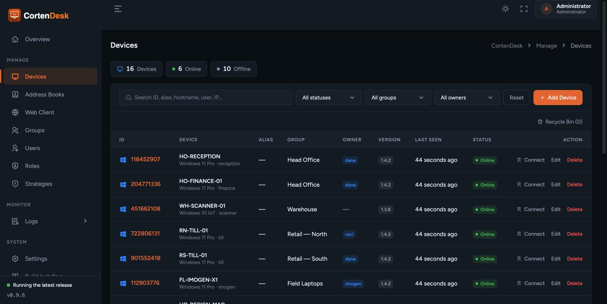This screenshot has width=607, height=304.
Task: Edit the RN-TILL-01 device
Action: [556, 234]
